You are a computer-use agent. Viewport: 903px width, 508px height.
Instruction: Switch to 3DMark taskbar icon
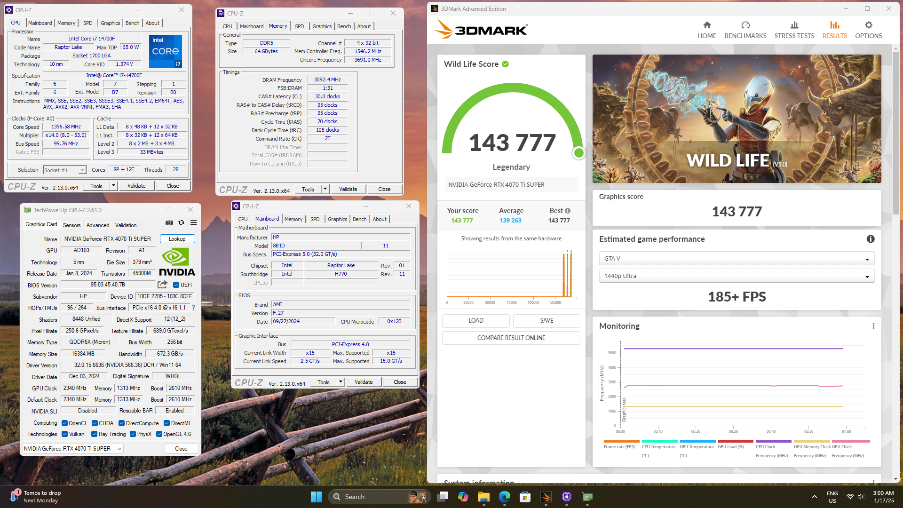click(x=546, y=497)
